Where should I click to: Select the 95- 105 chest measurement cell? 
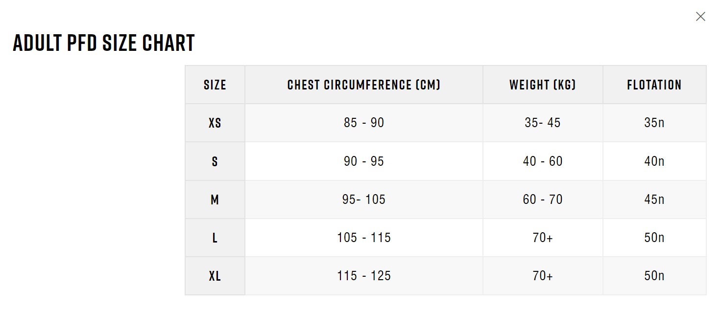[364, 199]
